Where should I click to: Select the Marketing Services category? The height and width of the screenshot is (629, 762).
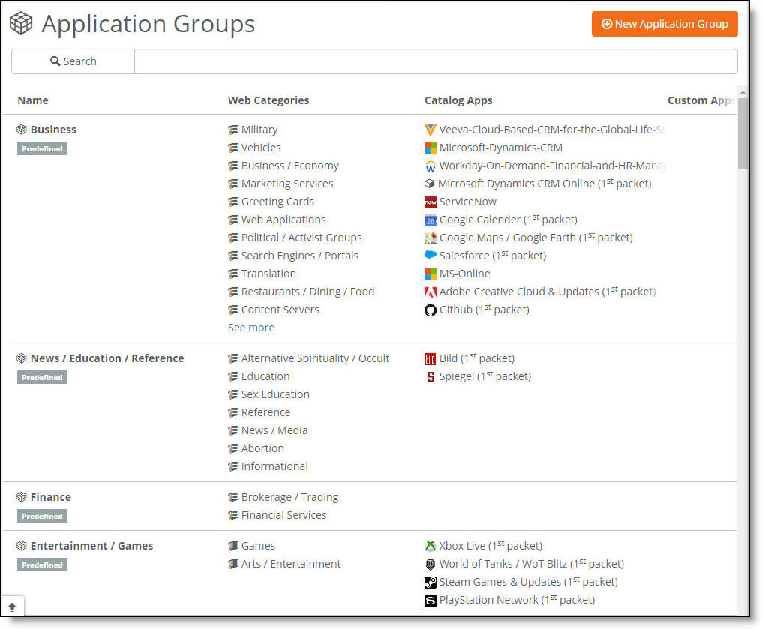tap(287, 184)
